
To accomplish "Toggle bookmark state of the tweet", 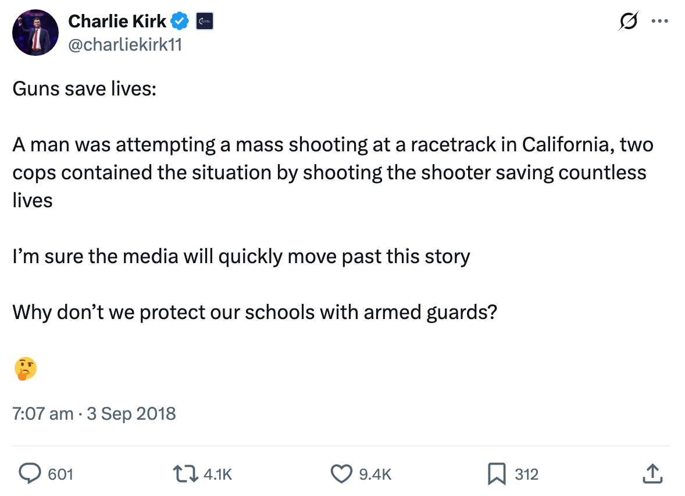I will (495, 474).
